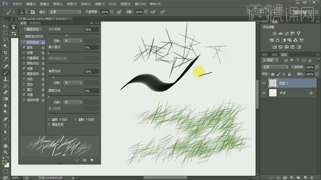Expand the layer blend mode 正常 dropdown
This screenshot has height=180, width=321.
(275, 67)
